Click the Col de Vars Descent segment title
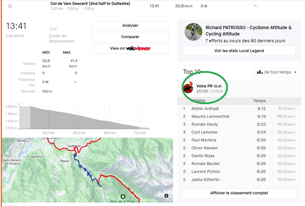 [90, 3]
